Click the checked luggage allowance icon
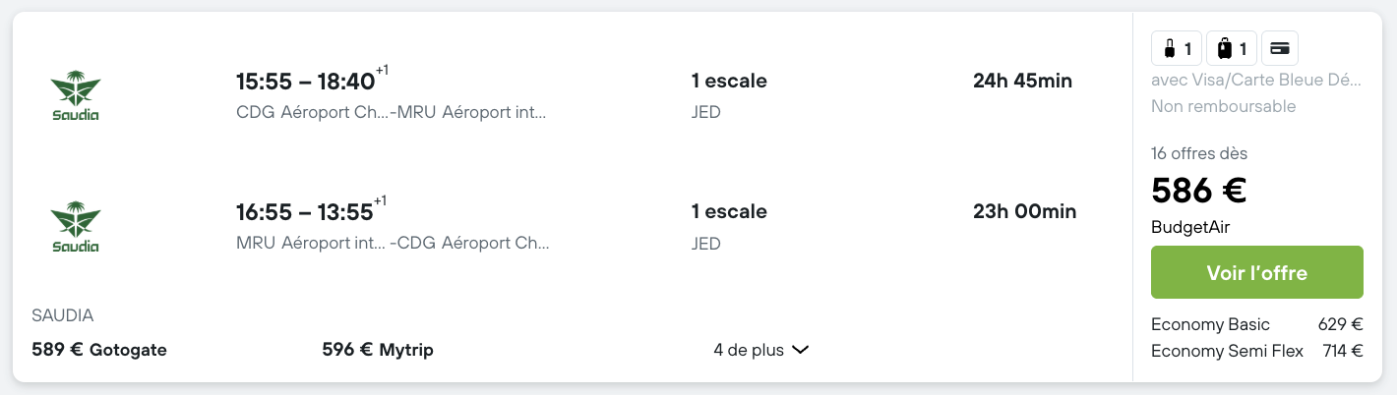1397x395 pixels. tap(1231, 48)
